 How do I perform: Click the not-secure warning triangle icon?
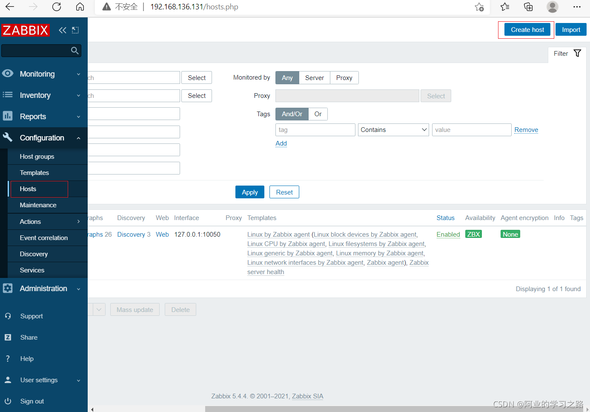tap(107, 7)
